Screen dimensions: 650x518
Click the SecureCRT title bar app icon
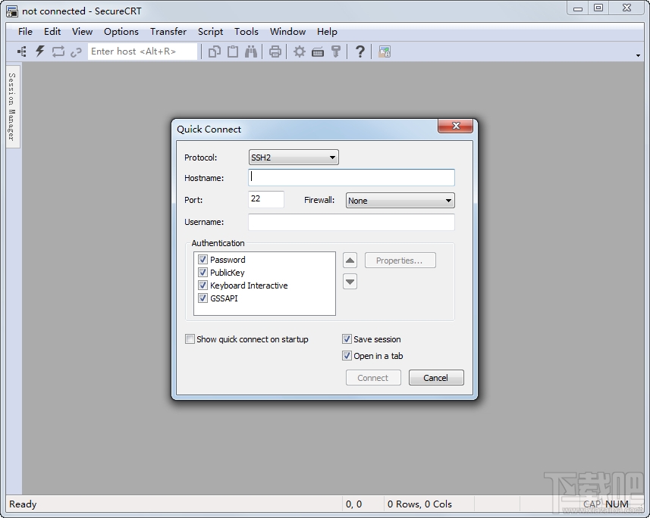pos(12,11)
